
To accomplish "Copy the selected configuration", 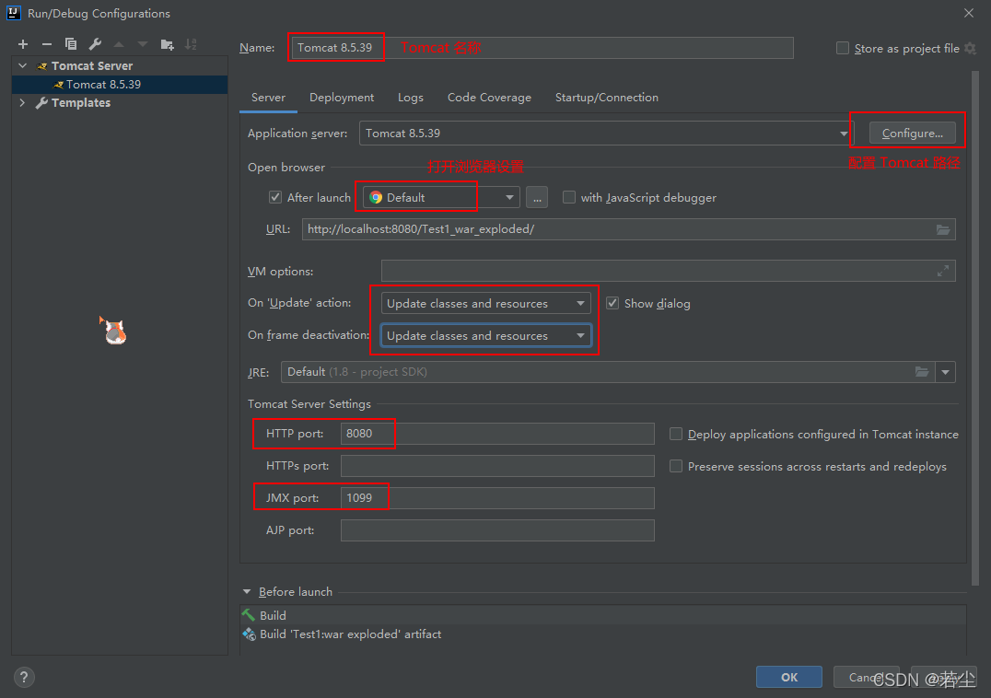I will click(71, 44).
